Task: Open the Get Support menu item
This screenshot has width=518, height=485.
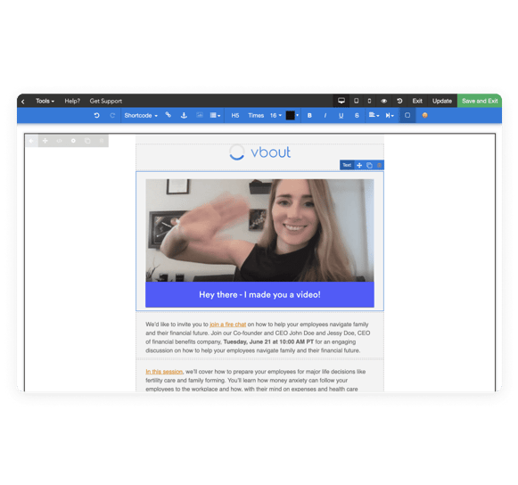Action: 106,101
